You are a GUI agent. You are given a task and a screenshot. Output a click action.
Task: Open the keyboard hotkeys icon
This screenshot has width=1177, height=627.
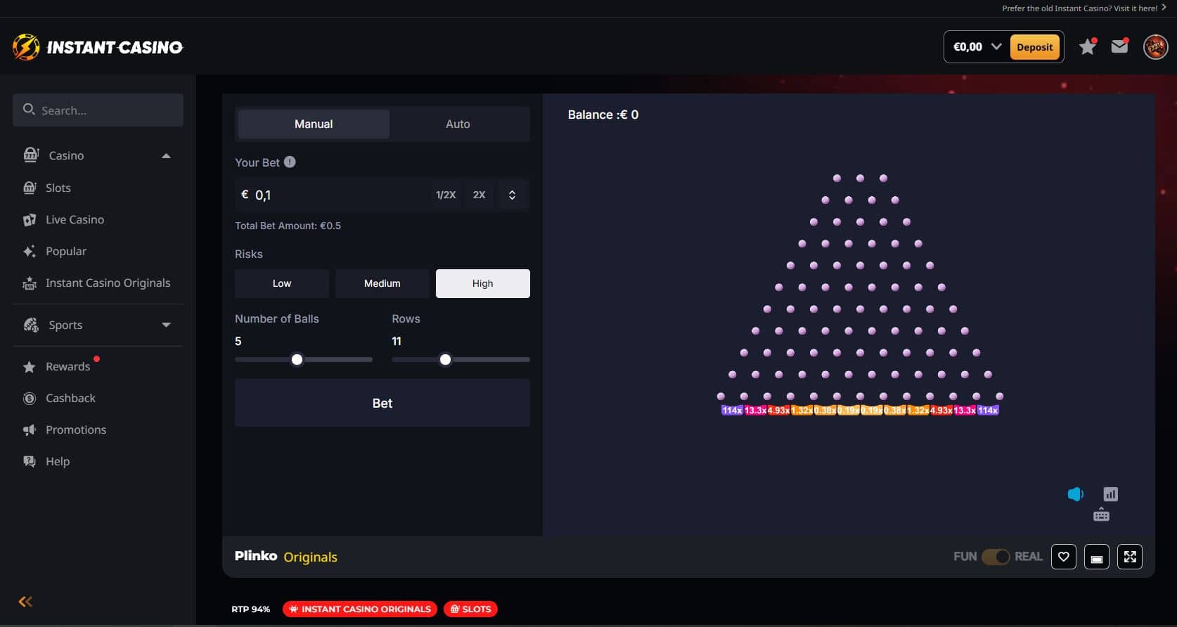1101,515
